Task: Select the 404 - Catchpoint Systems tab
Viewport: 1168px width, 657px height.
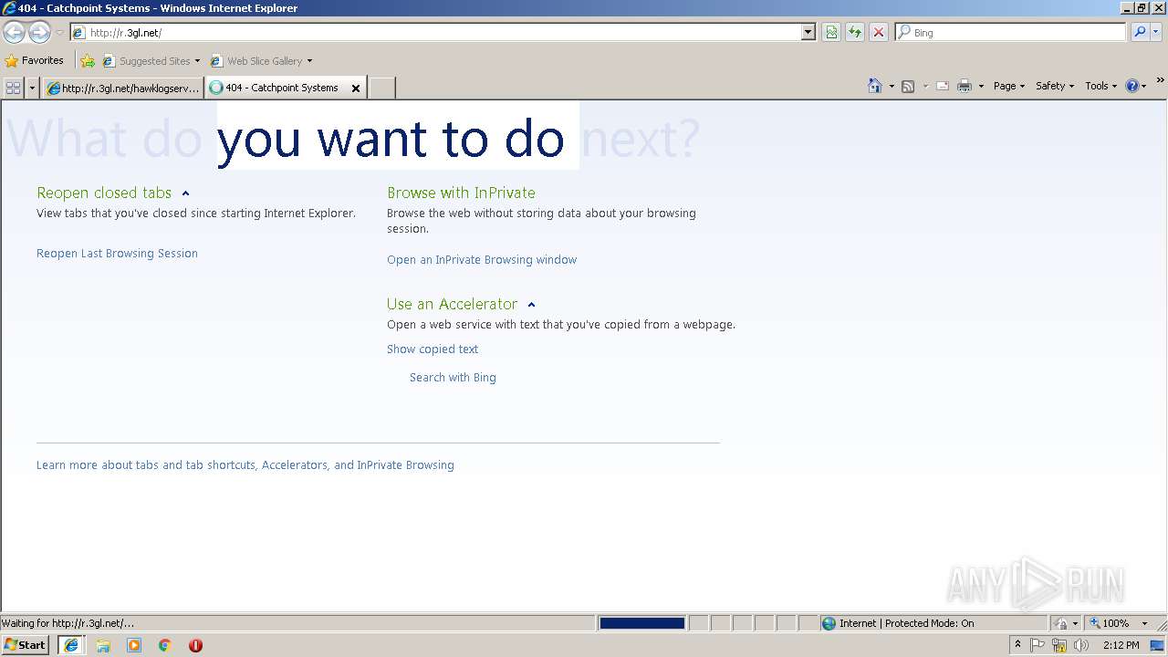Action: 281,88
